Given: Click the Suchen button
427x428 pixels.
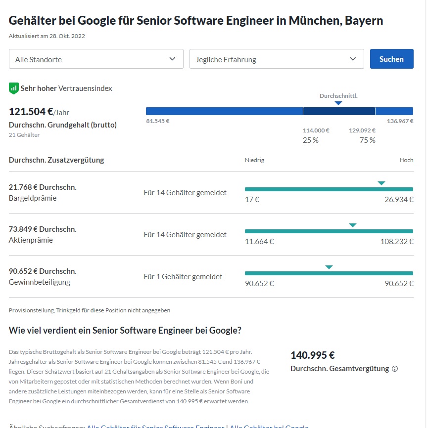Looking at the screenshot, I should click(x=391, y=59).
